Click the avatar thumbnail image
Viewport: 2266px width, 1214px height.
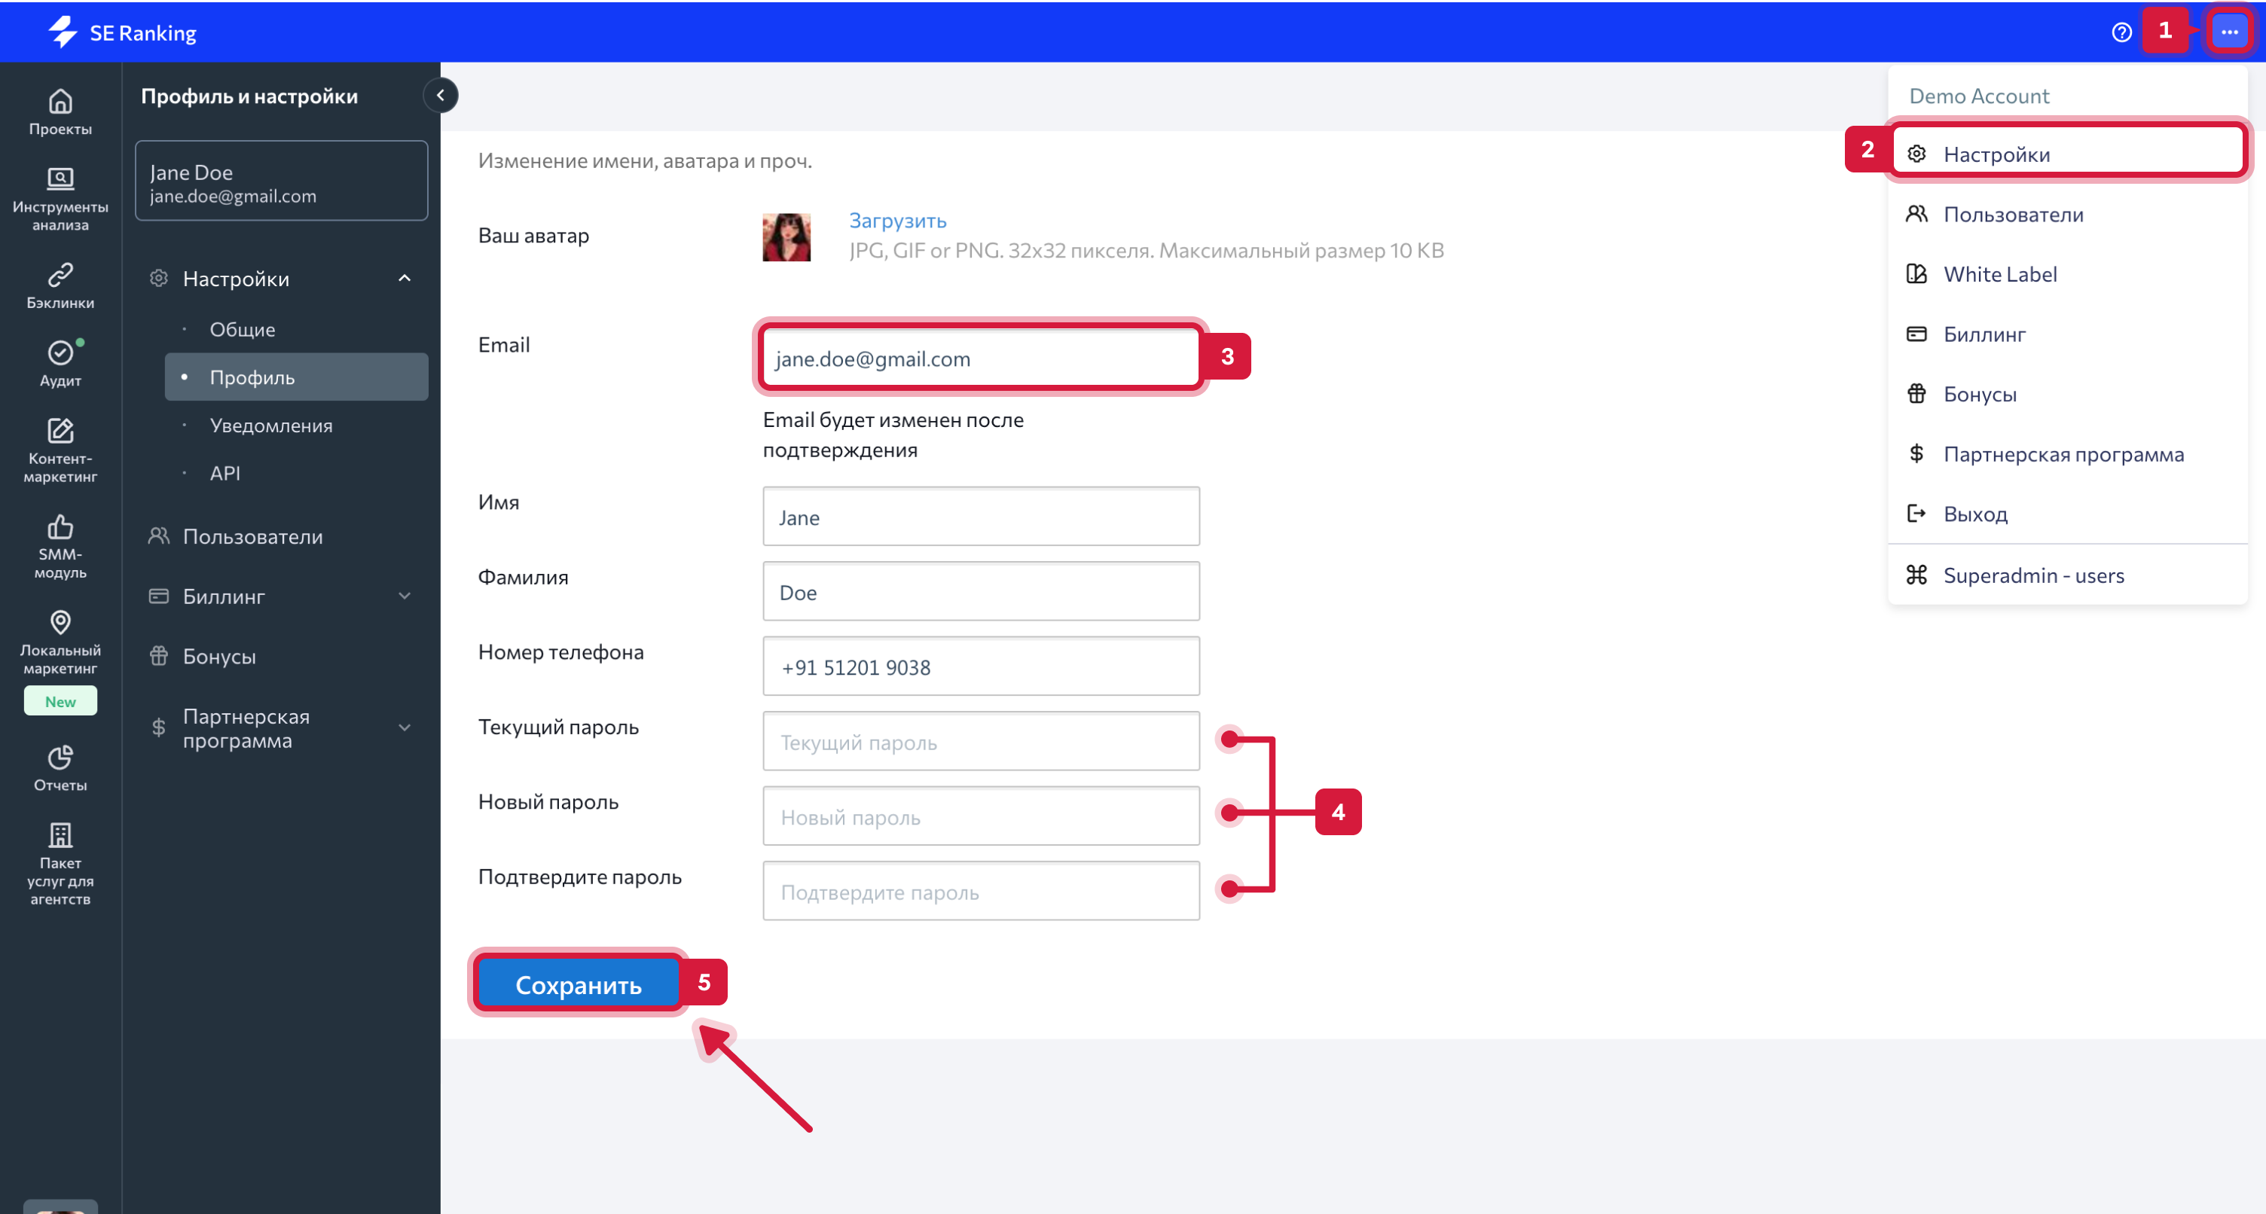[x=786, y=236]
